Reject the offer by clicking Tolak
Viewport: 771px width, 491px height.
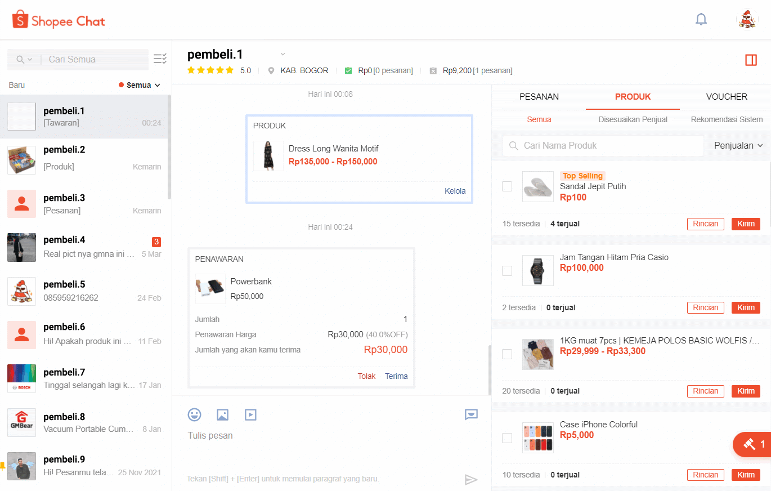pyautogui.click(x=366, y=376)
